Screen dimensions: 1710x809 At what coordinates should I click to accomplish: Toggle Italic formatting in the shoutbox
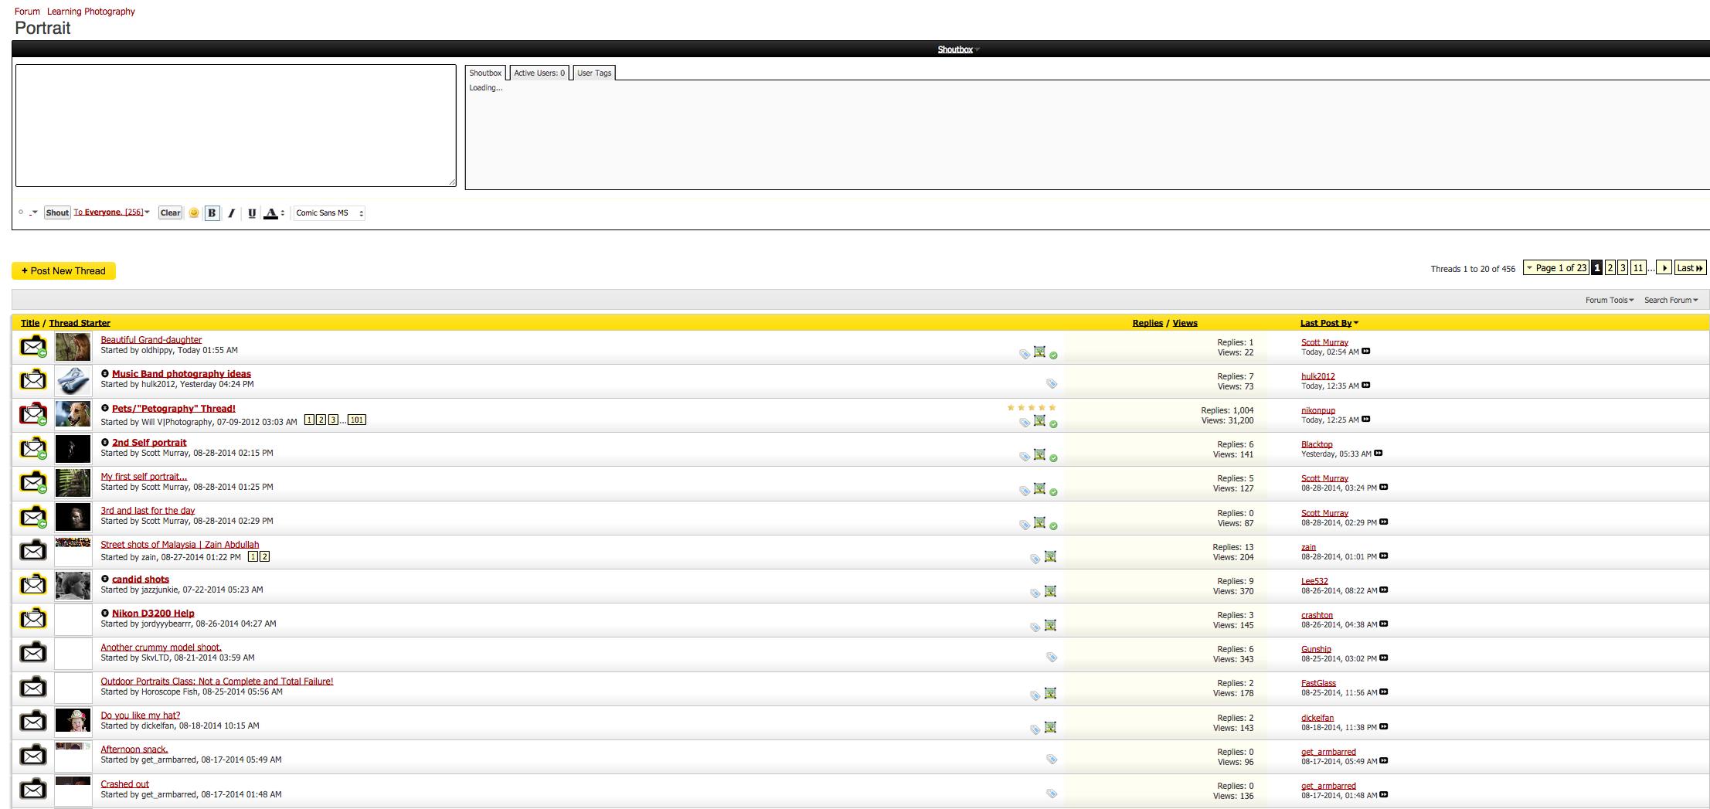click(x=231, y=213)
